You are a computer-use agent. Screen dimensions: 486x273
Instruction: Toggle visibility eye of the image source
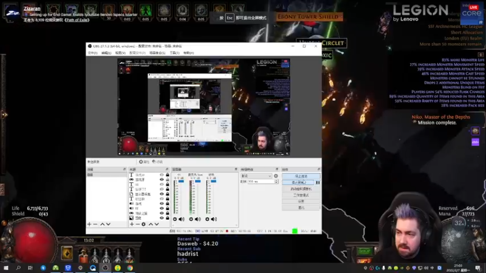(162, 218)
